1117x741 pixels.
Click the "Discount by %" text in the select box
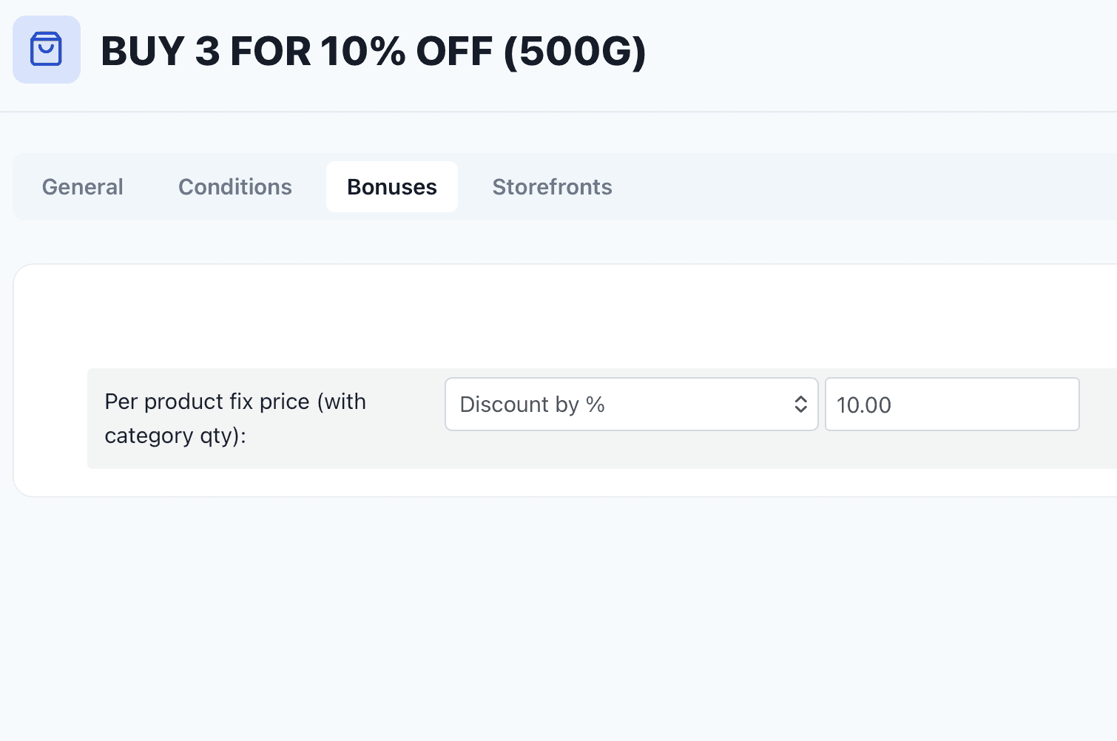click(x=532, y=405)
